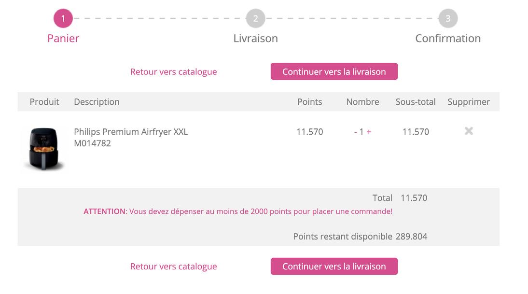
Task: Switch to the Livraison step label
Action: coord(255,39)
